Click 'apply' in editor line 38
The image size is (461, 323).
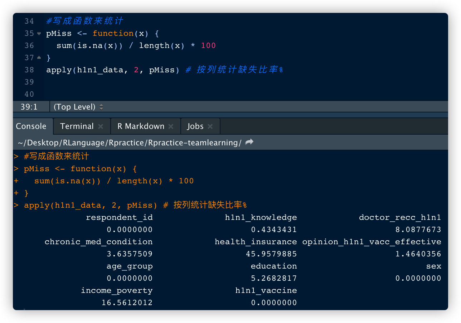(x=59, y=70)
